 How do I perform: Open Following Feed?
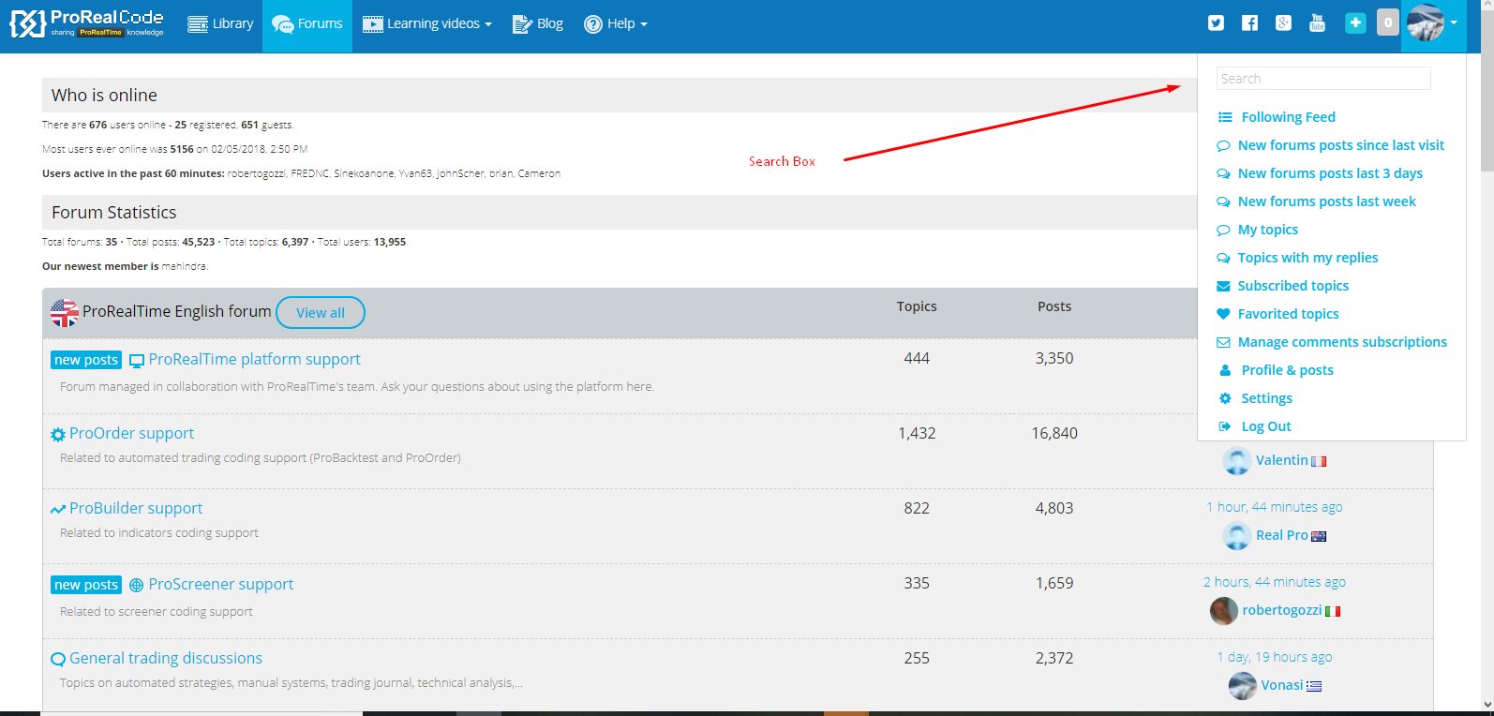(1288, 117)
